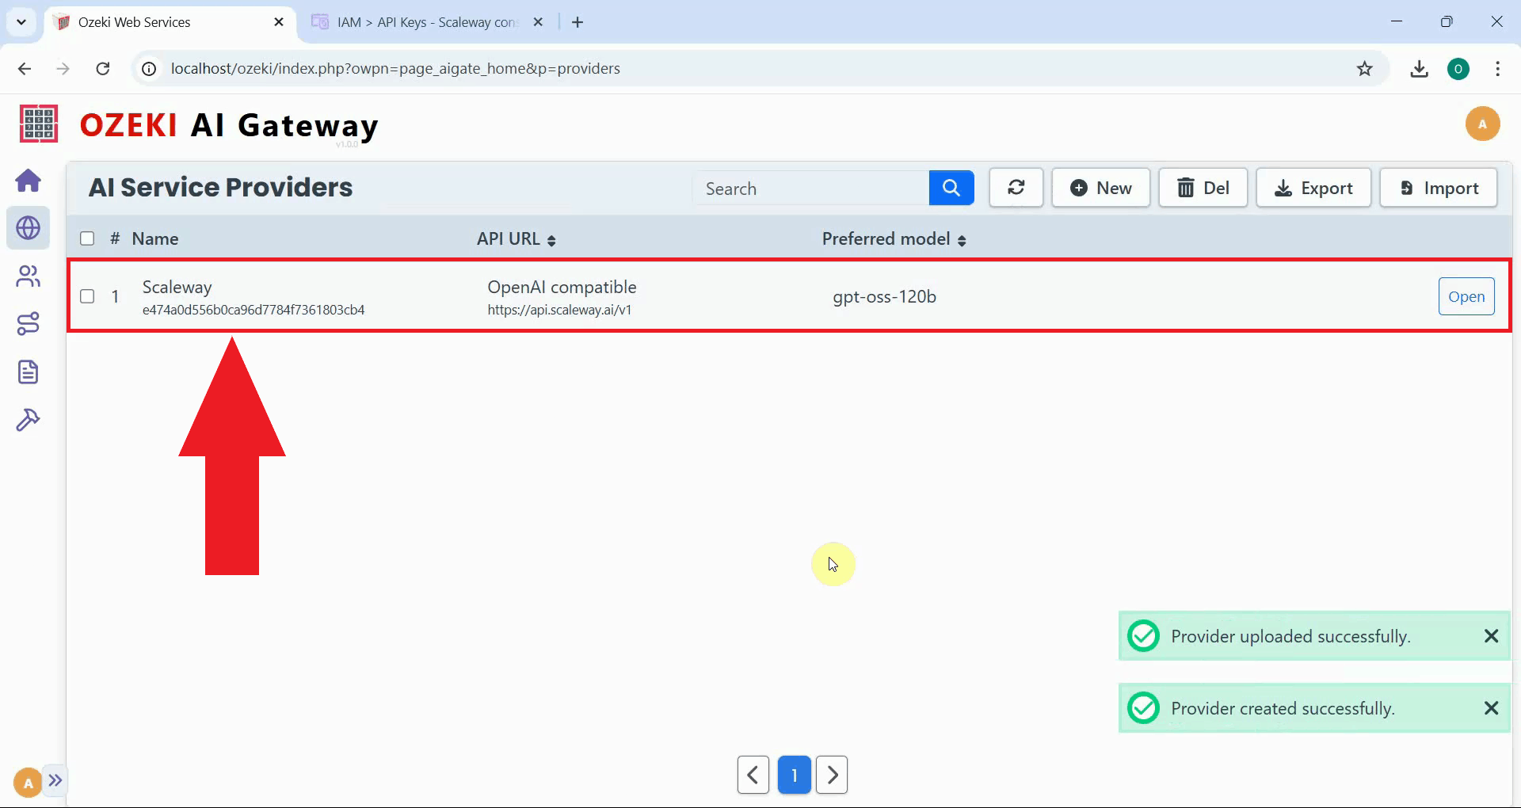Image resolution: width=1521 pixels, height=808 pixels.
Task: Refresh the providers list
Action: coord(1016,188)
